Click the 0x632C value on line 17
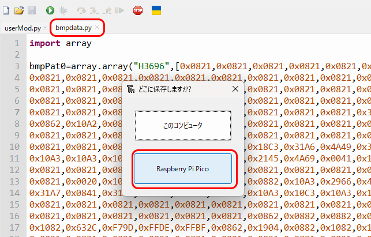Screen dimensions: 371x237 pyautogui.click(x=81, y=228)
